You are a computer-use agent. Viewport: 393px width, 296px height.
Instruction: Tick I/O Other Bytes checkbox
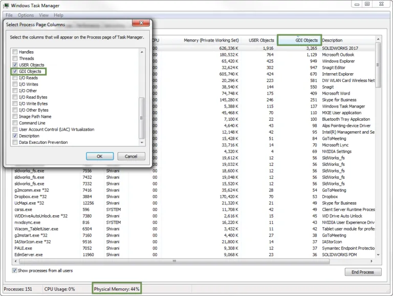(x=15, y=110)
